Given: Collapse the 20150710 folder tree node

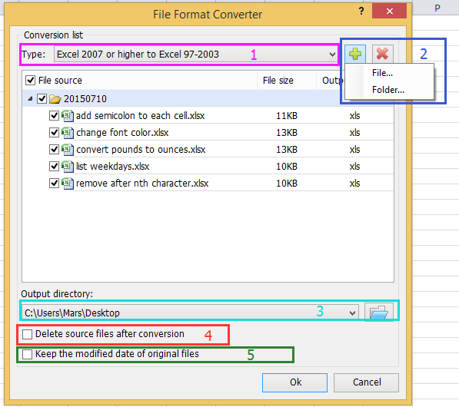Looking at the screenshot, I should point(30,99).
